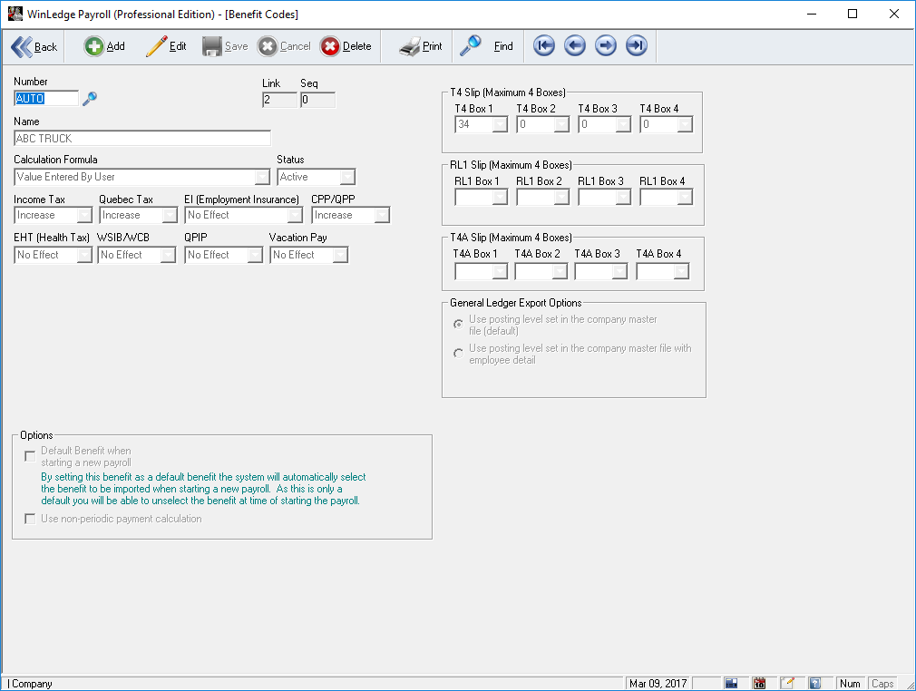
Task: Choose the default company master file posting level
Action: coord(459,325)
